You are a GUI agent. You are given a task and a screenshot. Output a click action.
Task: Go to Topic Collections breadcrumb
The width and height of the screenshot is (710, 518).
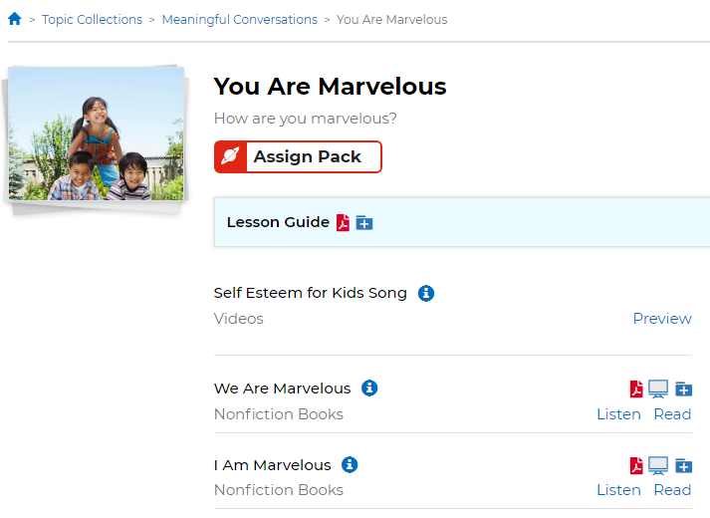[92, 19]
